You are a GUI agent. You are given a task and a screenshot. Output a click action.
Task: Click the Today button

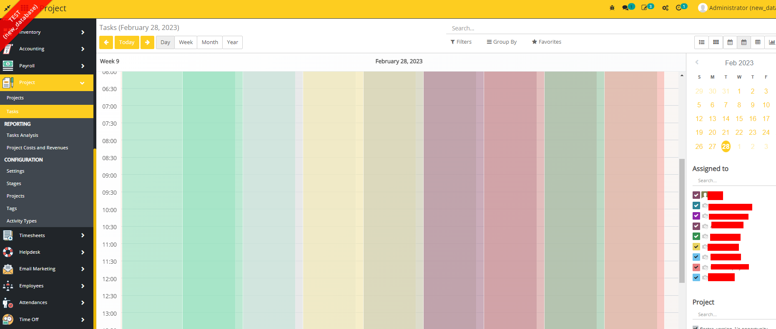tap(127, 42)
